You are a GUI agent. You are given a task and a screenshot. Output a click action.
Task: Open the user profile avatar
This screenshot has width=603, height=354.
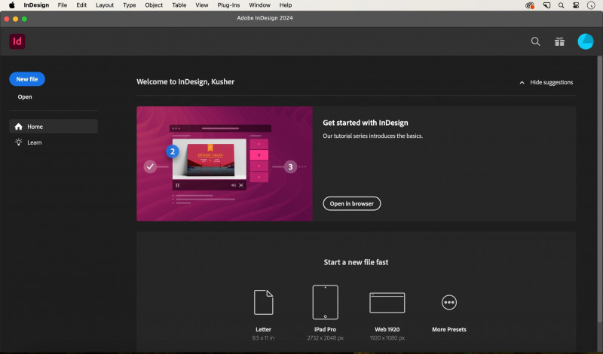pos(586,42)
